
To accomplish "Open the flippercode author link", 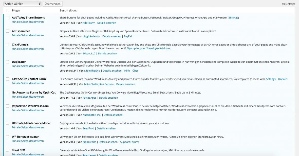I will pyautogui.click(x=89, y=142).
